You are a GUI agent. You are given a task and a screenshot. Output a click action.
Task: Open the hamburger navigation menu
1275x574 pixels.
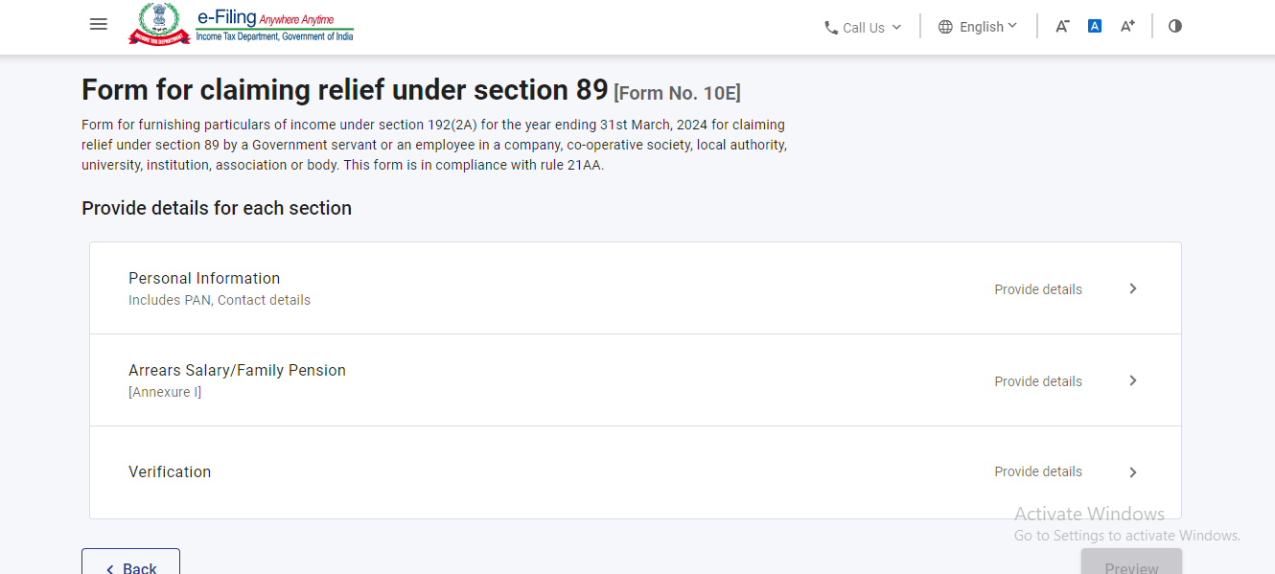point(99,25)
